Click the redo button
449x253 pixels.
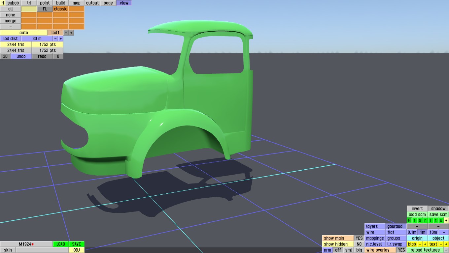[42, 56]
